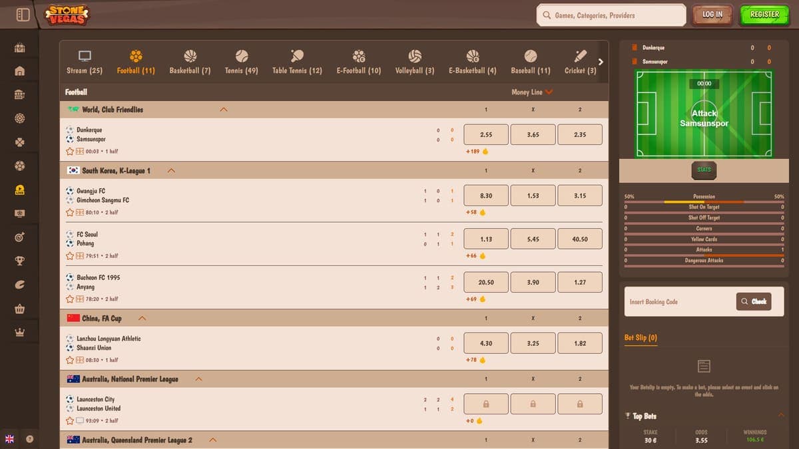
Task: Toggle the sidebar panel icon next to logo
Action: 23,15
